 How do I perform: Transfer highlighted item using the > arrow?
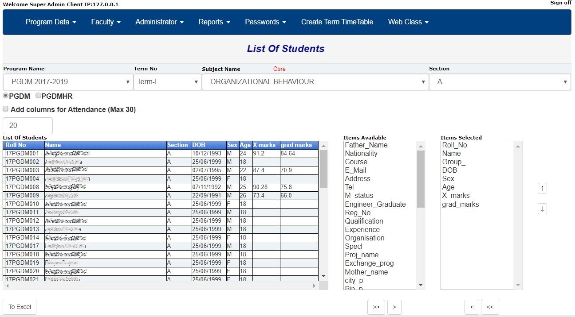[x=394, y=307]
